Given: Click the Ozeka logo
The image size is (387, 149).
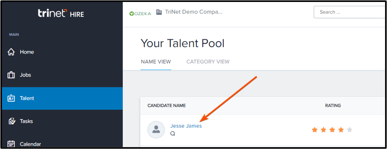Looking at the screenshot, I should [x=140, y=14].
